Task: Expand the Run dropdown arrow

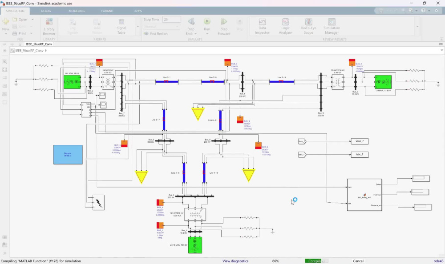Action: pos(207,34)
